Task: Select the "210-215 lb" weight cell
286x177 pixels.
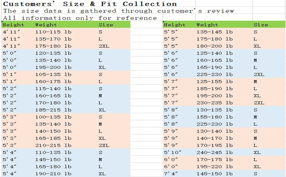Action: pos(53,145)
